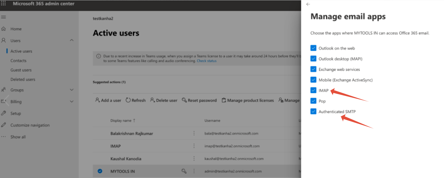
Task: Click Add a user
Action: tap(108, 100)
